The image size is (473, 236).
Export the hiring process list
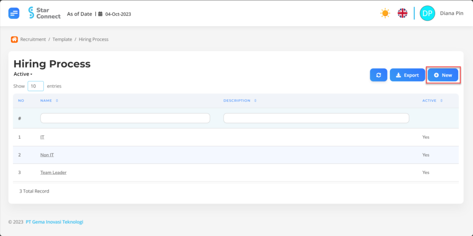pos(407,75)
